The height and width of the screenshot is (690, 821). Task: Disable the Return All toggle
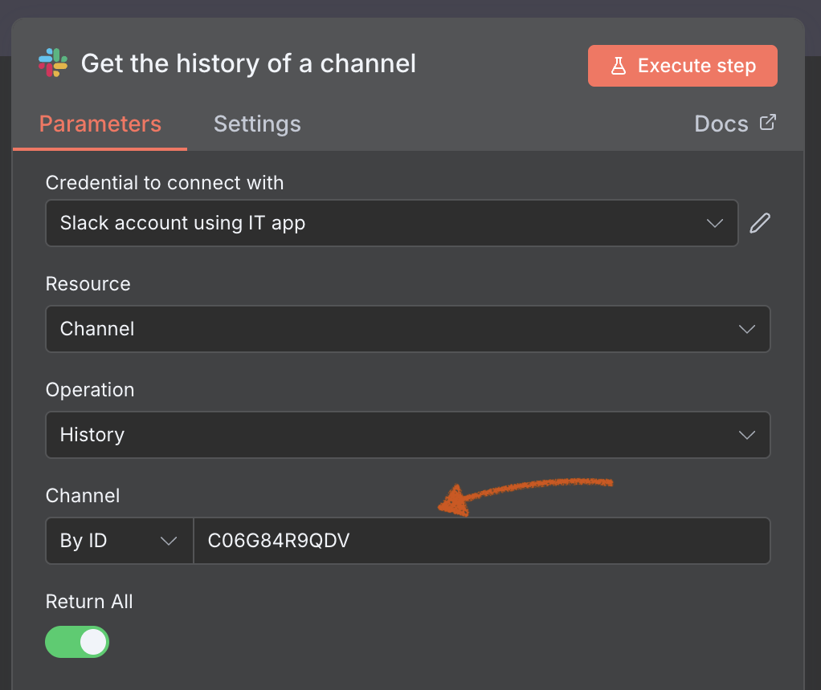coord(77,642)
